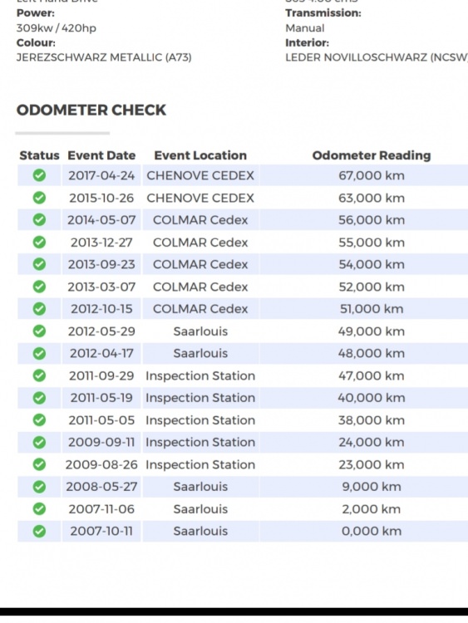Select the 2,000 km reading
Viewport: 468px width, 623px height.
click(x=372, y=509)
